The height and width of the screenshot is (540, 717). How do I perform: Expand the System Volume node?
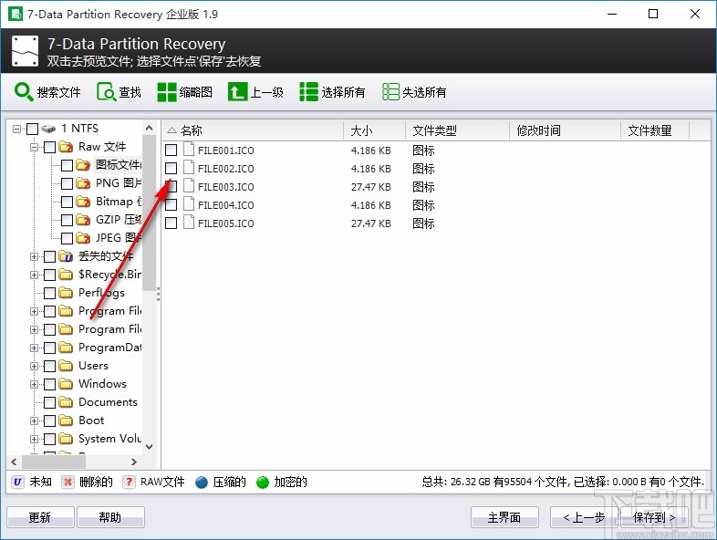coord(34,439)
